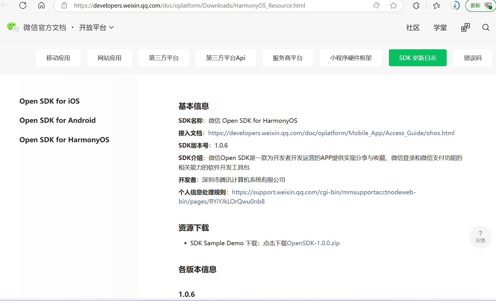Select the SDK 更新日志 tab
Image resolution: width=496 pixels, height=301 pixels.
point(418,58)
